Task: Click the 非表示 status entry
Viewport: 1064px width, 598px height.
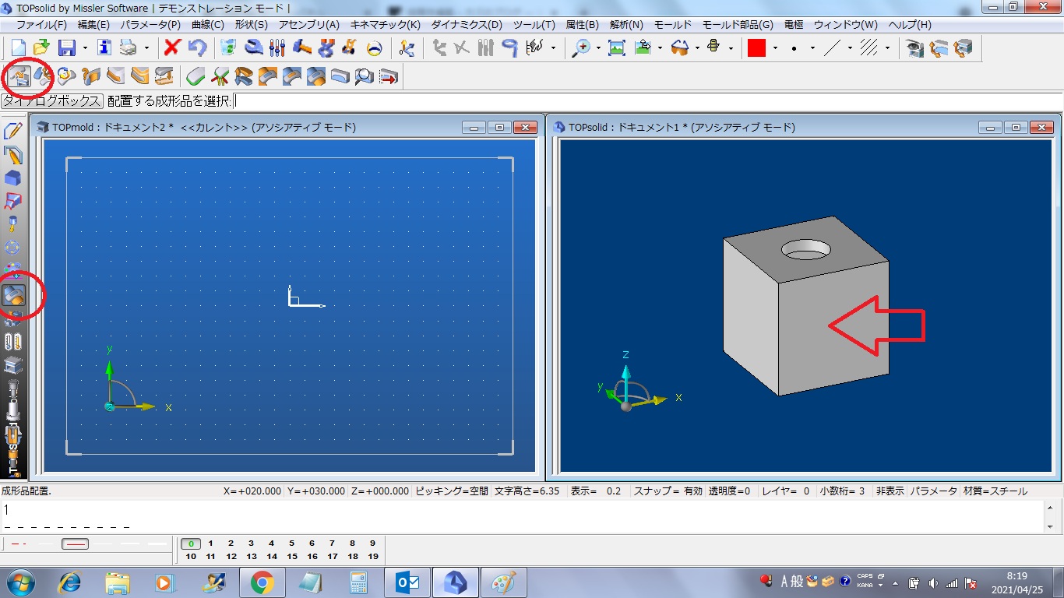Action: 890,491
